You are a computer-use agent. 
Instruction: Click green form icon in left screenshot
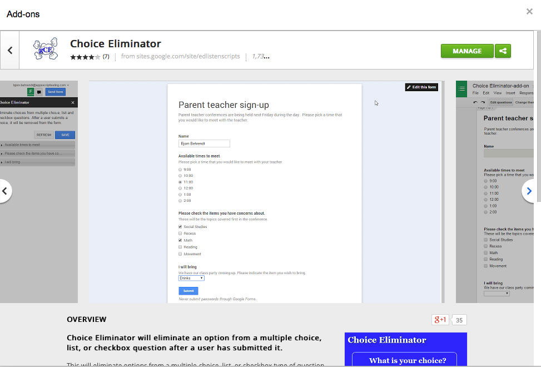click(31, 92)
